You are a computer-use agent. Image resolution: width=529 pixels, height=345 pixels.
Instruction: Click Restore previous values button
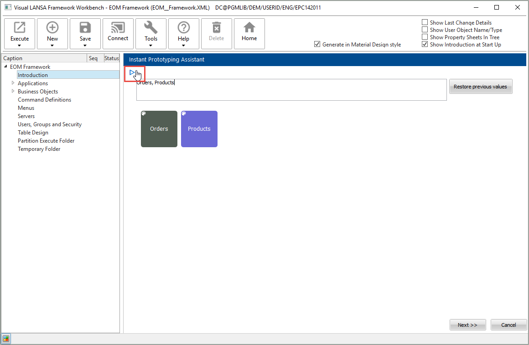pos(481,87)
